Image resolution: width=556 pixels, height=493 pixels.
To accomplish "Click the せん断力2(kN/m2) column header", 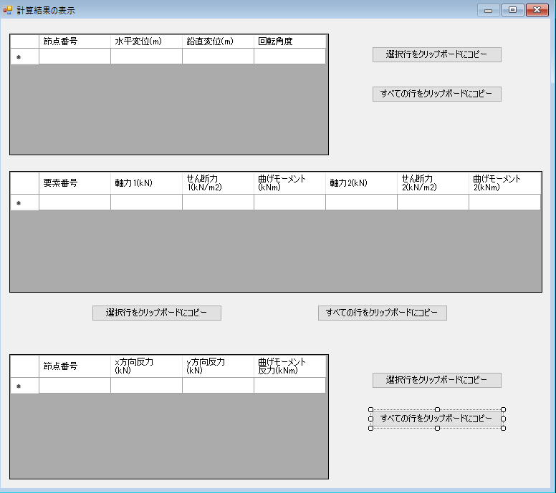I will (433, 183).
